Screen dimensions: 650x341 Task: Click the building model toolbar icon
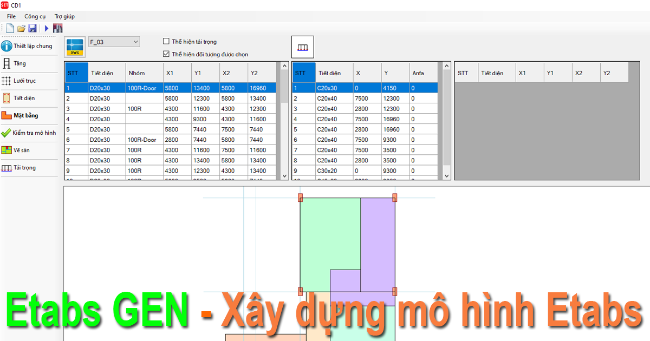tap(57, 28)
